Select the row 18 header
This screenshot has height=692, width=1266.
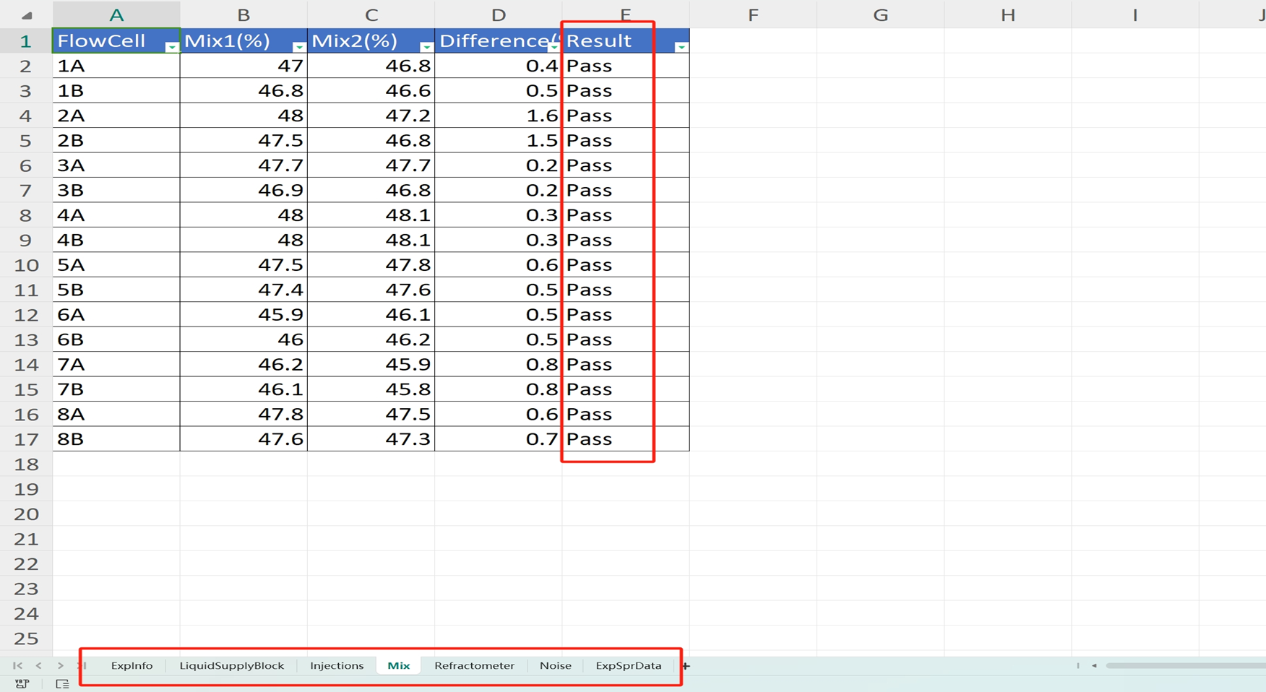[26, 464]
